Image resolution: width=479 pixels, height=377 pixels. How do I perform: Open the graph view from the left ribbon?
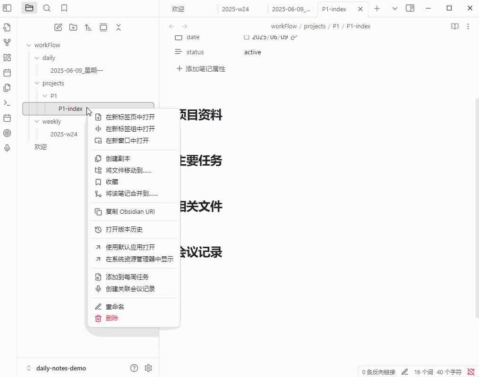tap(8, 42)
